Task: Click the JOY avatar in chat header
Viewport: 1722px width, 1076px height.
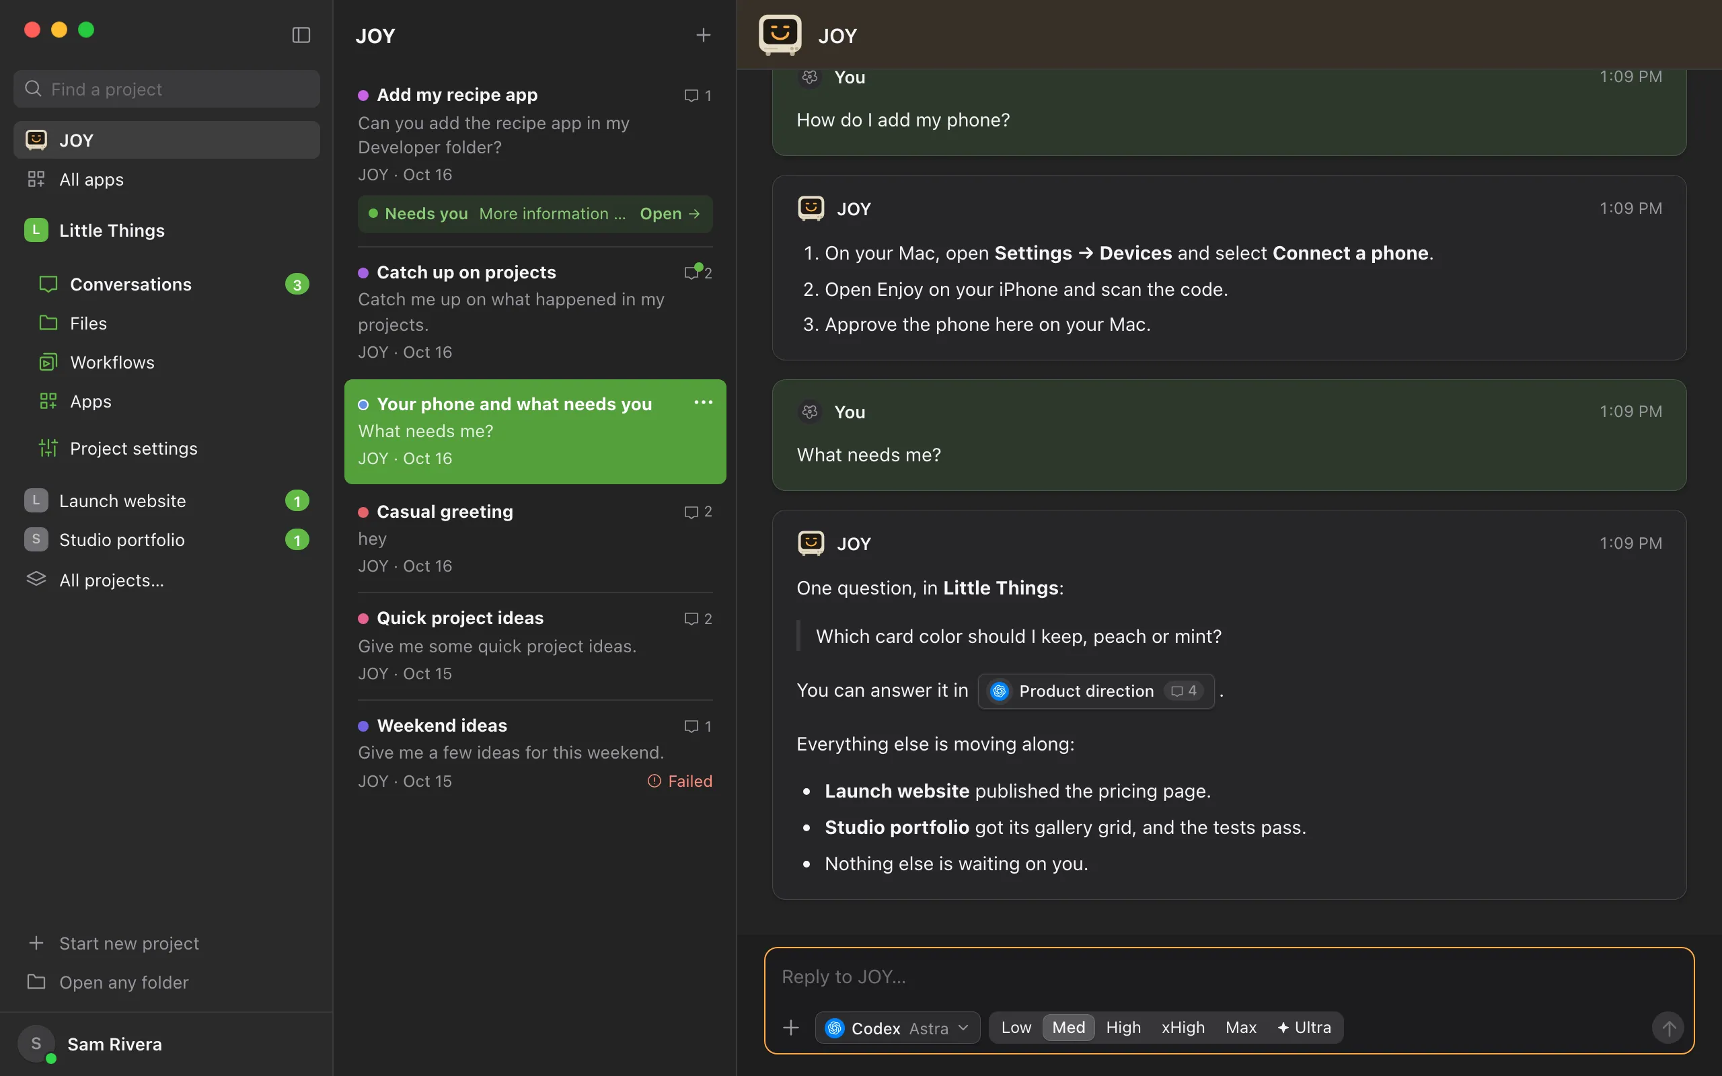Action: tap(780, 35)
